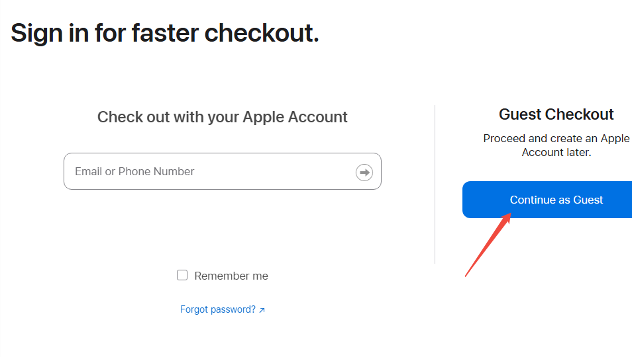
Task: Click the Remember me label text
Action: coord(231,276)
